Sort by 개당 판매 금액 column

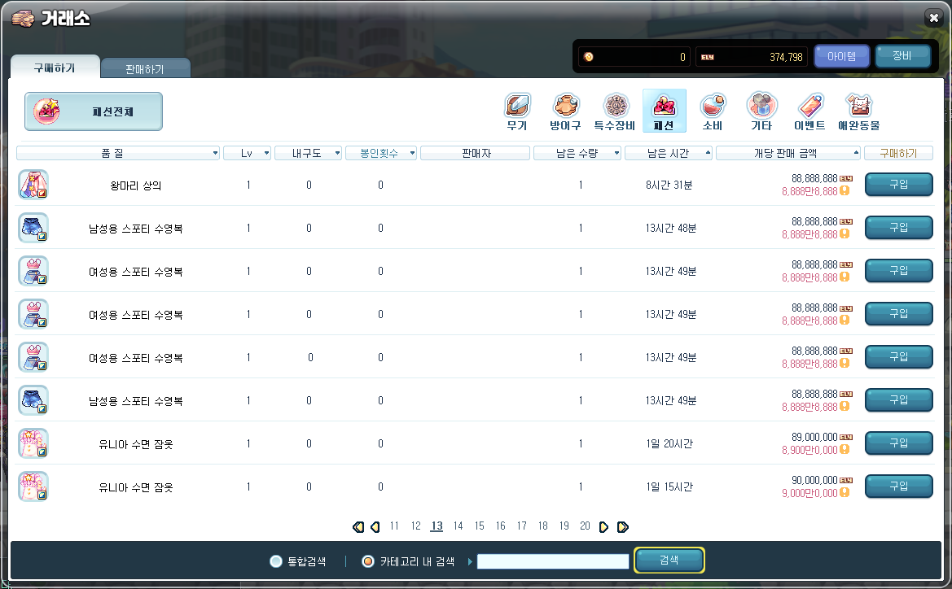pos(787,153)
